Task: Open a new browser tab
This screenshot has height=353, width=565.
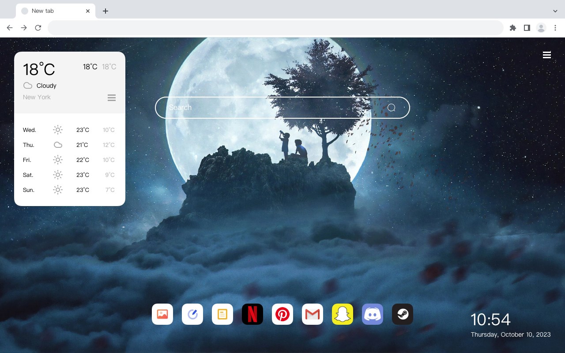Action: [x=105, y=11]
